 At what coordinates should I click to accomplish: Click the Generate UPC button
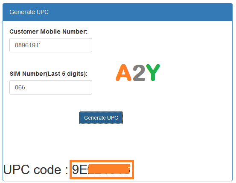pos(101,118)
